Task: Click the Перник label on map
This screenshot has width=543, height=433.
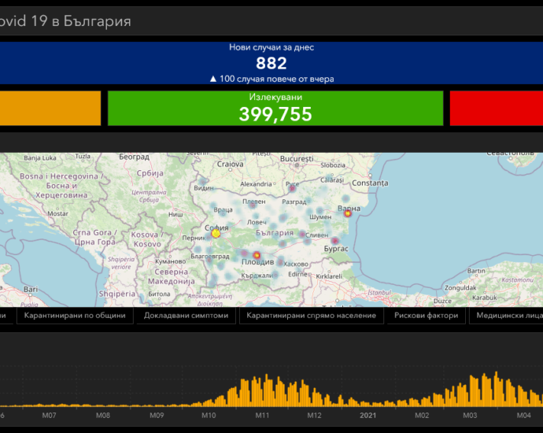Action: point(194,238)
